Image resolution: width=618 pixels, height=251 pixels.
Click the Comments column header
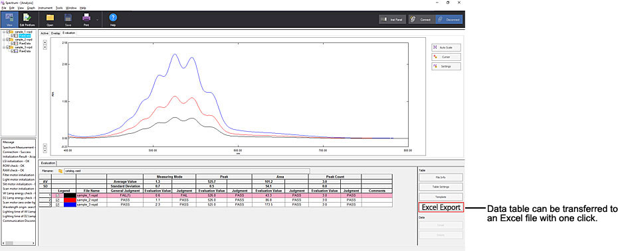coord(377,191)
